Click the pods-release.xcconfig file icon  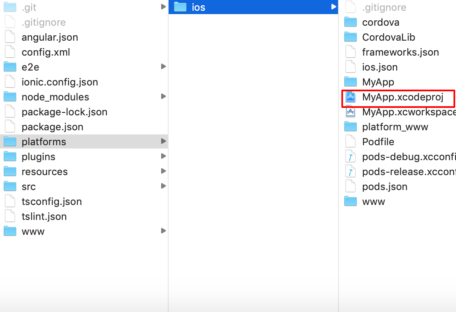(351, 172)
